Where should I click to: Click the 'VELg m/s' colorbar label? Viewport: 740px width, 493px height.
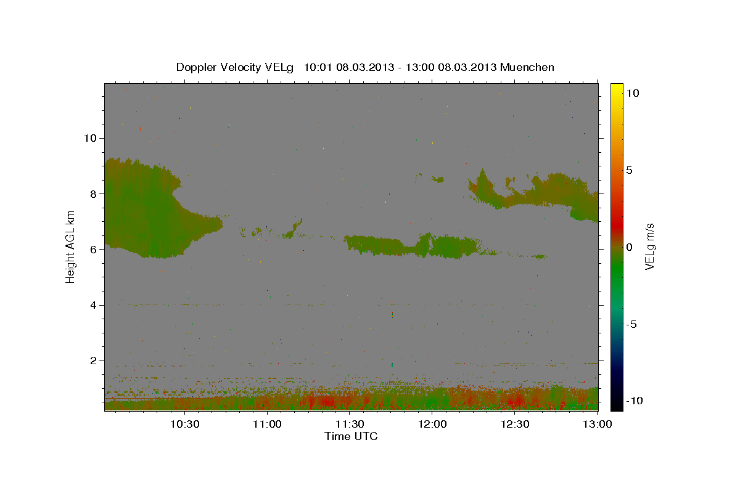649,246
